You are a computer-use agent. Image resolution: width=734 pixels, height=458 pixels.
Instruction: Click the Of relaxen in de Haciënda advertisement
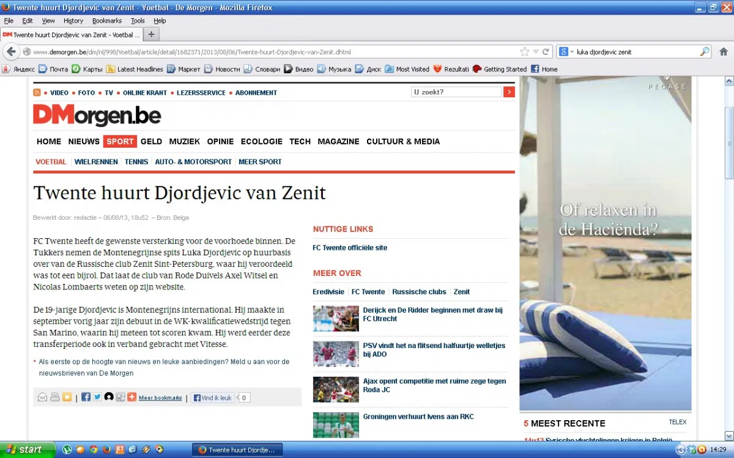606,243
